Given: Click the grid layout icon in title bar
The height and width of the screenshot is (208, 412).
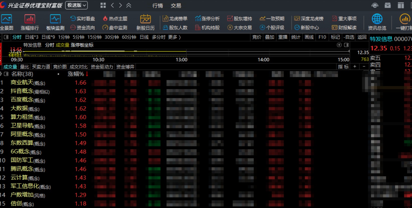Looking at the screenshot, I should 103,5.
